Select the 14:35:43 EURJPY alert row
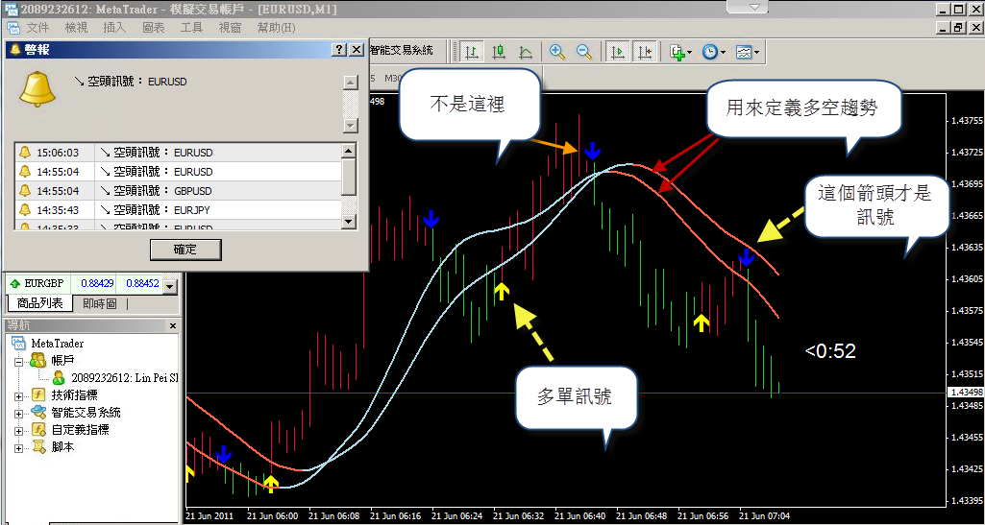This screenshot has width=985, height=525. 178,209
